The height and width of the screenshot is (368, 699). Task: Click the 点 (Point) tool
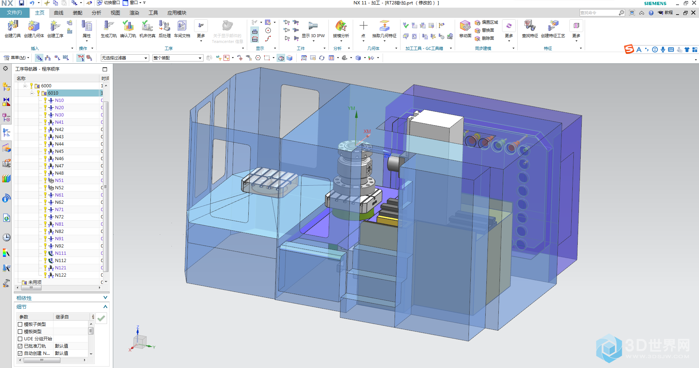(363, 29)
